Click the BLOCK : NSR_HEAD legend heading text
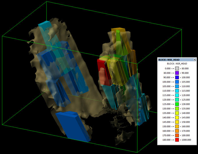 177,64
